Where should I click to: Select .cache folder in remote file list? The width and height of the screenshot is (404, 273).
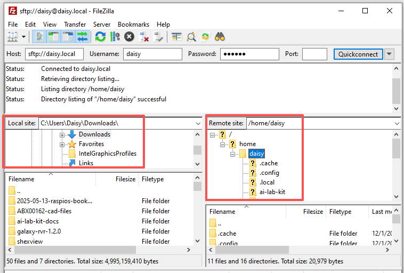[227, 234]
